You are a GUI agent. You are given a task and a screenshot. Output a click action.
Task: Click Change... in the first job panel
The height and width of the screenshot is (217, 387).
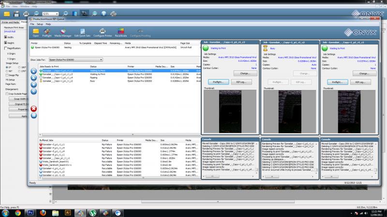pyautogui.click(x=245, y=73)
